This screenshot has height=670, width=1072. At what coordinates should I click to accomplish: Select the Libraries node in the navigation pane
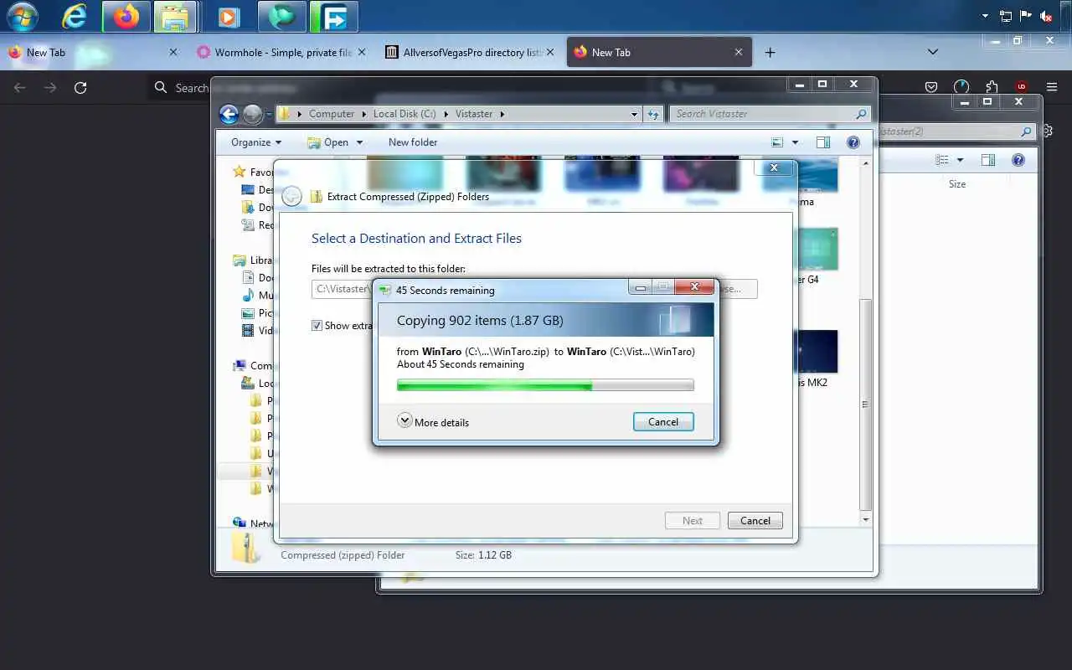254,260
